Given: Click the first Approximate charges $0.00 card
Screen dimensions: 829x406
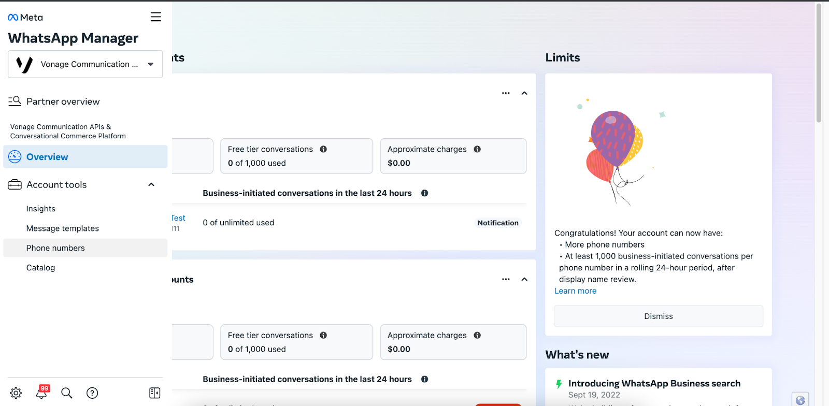Looking at the screenshot, I should tap(453, 156).
